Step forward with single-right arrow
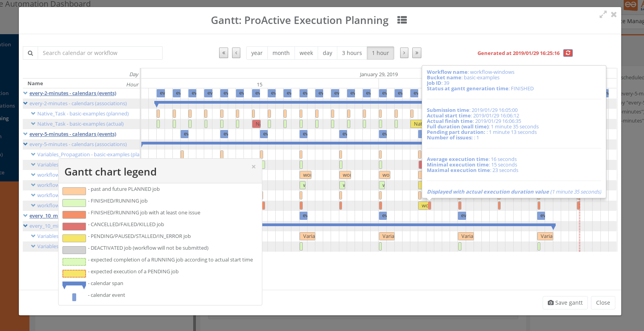The width and height of the screenshot is (644, 331). tap(404, 53)
